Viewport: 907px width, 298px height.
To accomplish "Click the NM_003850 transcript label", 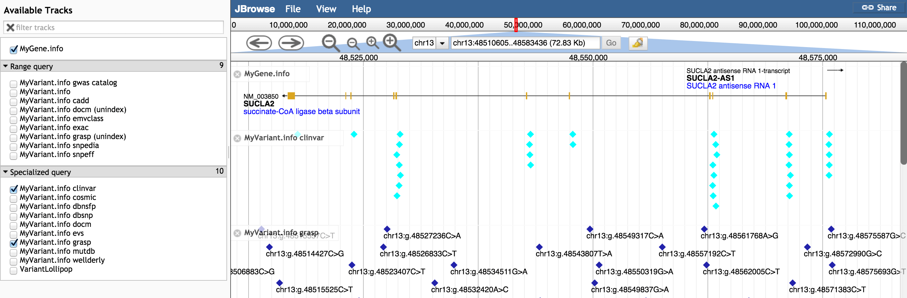I will point(261,96).
